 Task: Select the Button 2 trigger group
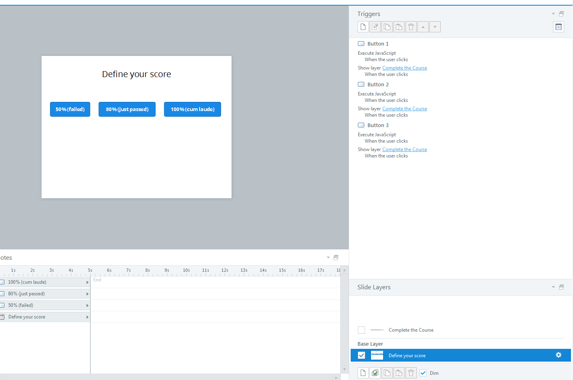[378, 84]
